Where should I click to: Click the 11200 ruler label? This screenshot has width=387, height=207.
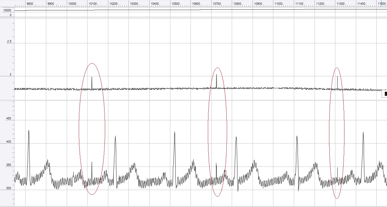[x=320, y=3]
